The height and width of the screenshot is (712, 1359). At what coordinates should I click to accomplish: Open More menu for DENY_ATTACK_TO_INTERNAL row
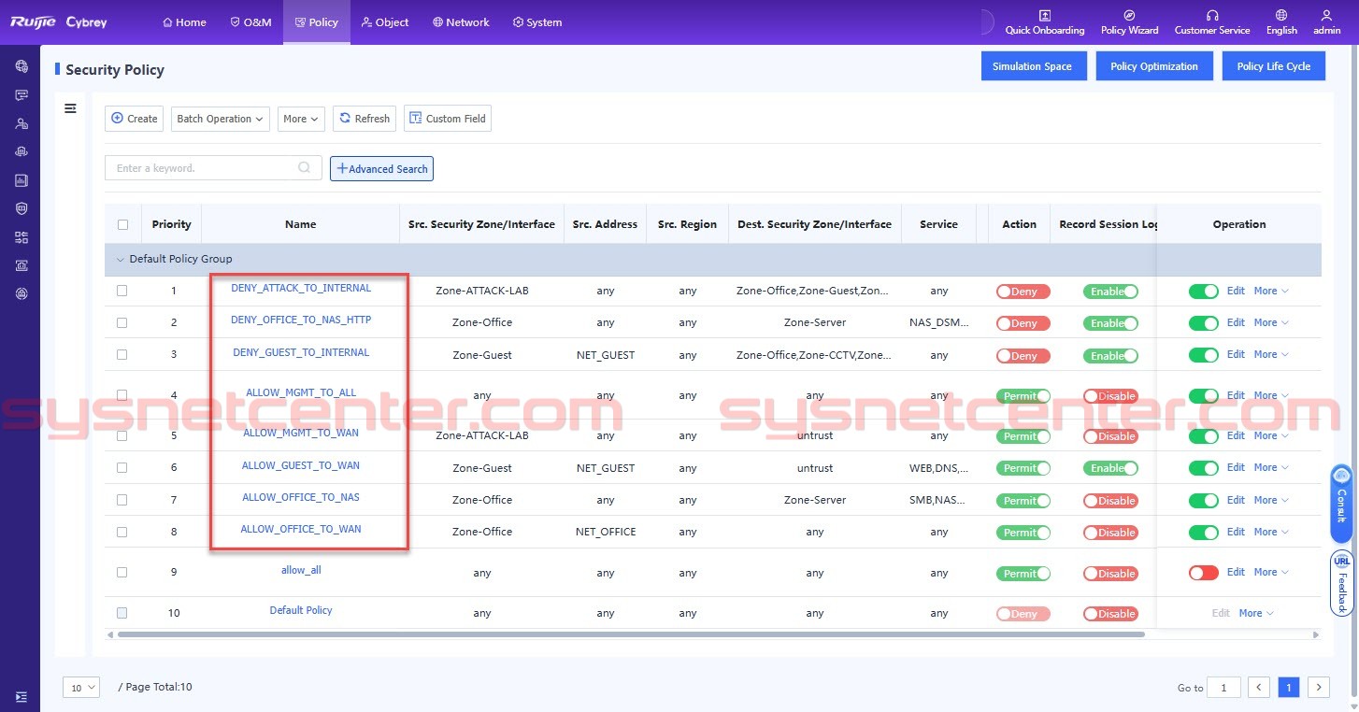pyautogui.click(x=1271, y=291)
